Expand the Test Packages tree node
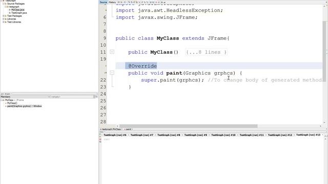This screenshot has width=328, height=184. (x=3, y=16)
